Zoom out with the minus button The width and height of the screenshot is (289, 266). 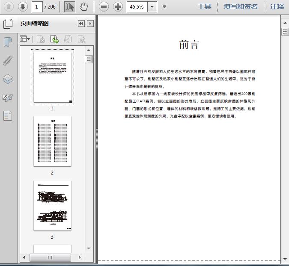pos(104,6)
